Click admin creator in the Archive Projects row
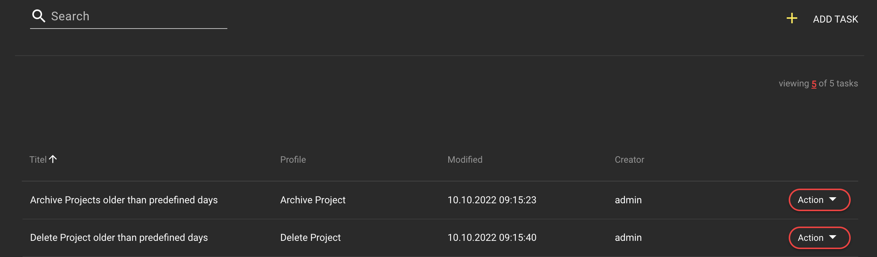Image resolution: width=877 pixels, height=257 pixels. (628, 200)
